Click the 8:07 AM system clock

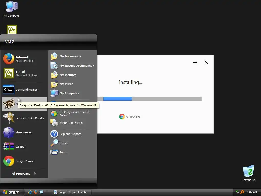pos(252,192)
